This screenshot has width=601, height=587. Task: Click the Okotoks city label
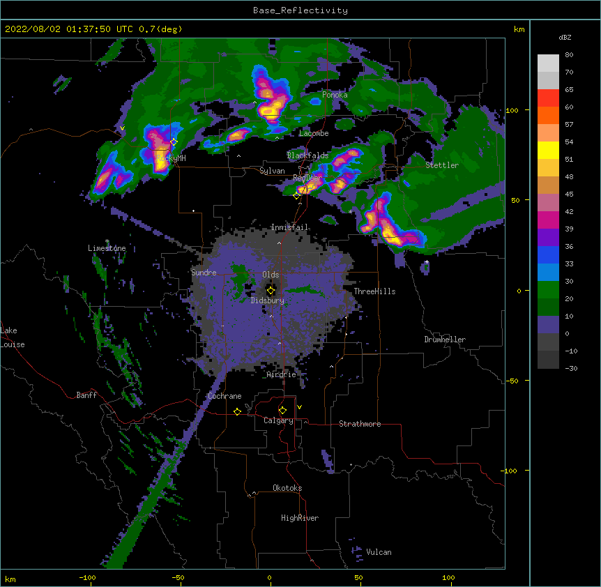[287, 488]
